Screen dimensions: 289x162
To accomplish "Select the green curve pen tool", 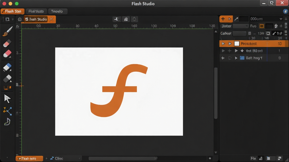I will [7, 122].
